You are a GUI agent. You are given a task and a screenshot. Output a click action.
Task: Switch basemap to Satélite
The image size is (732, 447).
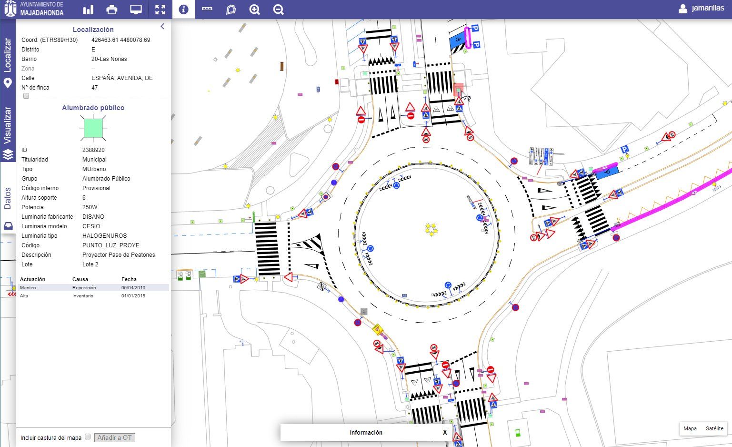pyautogui.click(x=714, y=428)
